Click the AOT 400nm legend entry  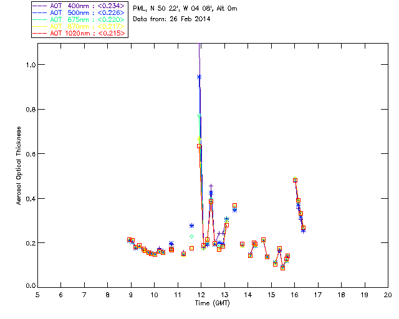[x=79, y=6]
